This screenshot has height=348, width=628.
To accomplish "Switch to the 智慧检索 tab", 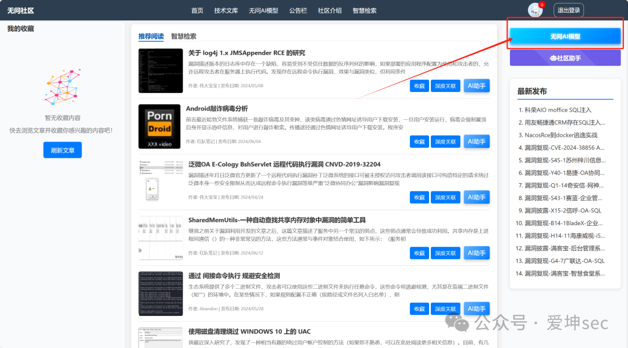I will (183, 36).
